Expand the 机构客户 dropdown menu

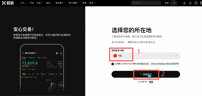(x=61, y=3)
